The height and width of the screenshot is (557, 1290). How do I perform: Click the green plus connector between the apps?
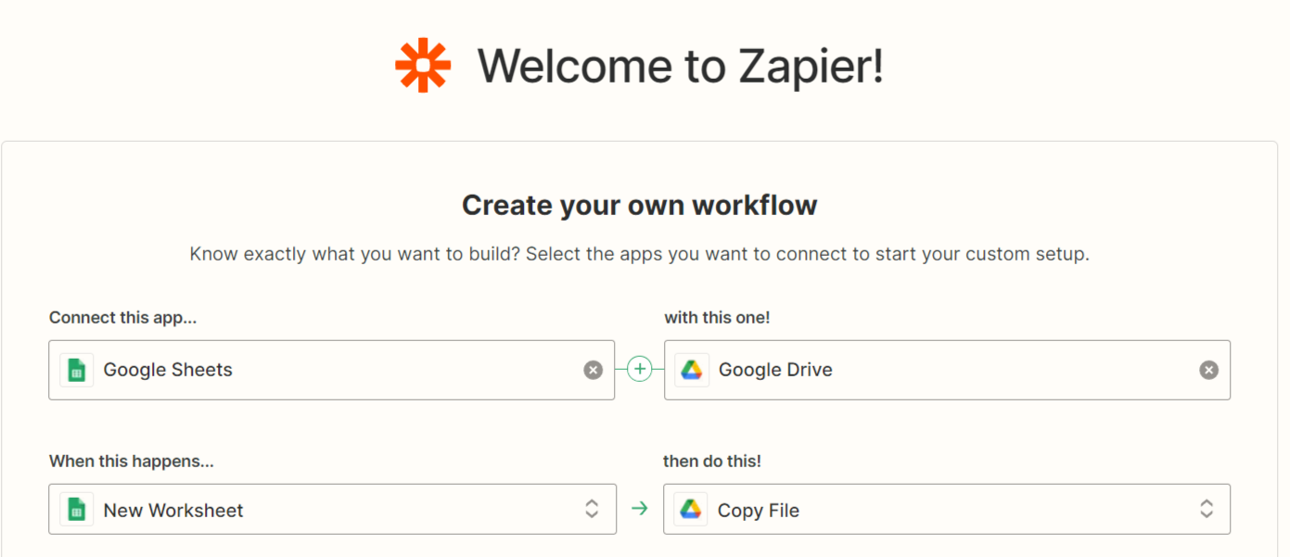[639, 369]
